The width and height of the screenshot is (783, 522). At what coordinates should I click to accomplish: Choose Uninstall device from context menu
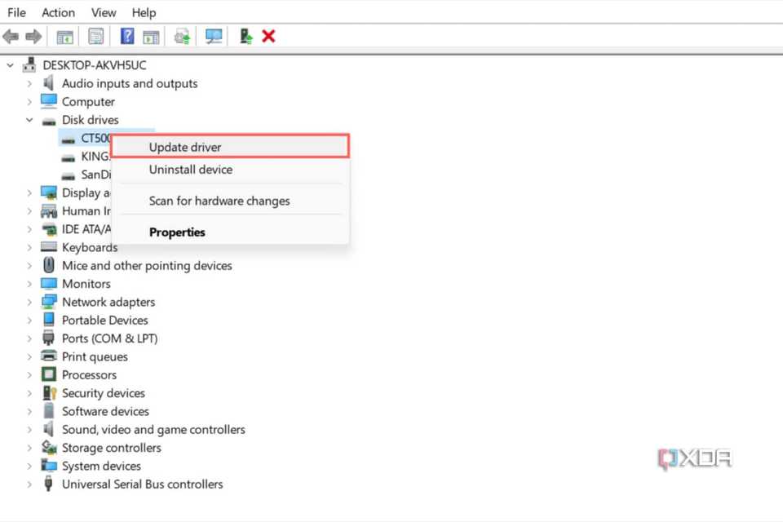230,170
